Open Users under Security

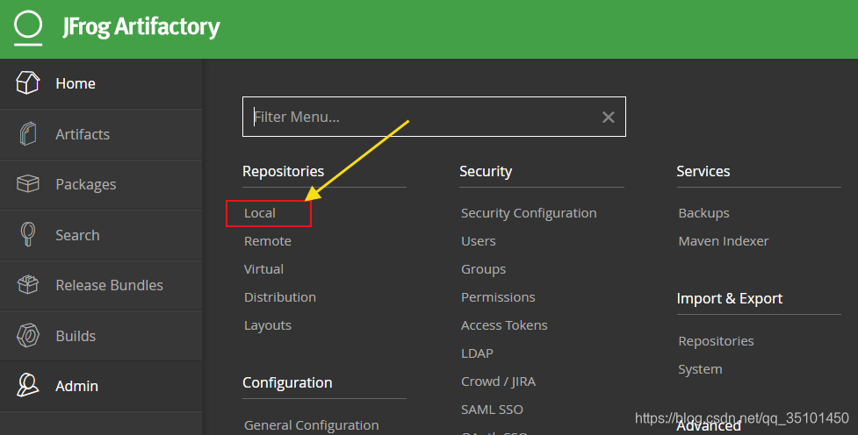click(x=479, y=241)
